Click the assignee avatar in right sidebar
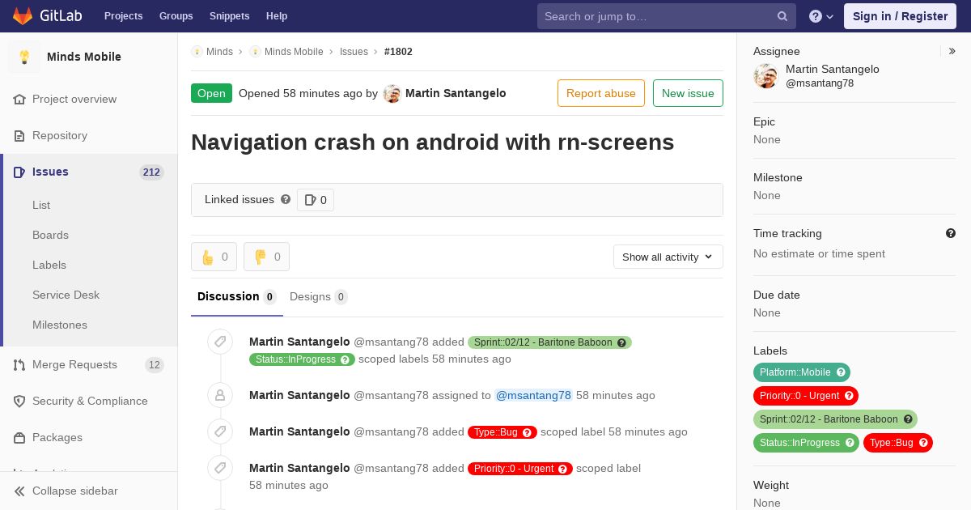971x510 pixels. tap(765, 76)
